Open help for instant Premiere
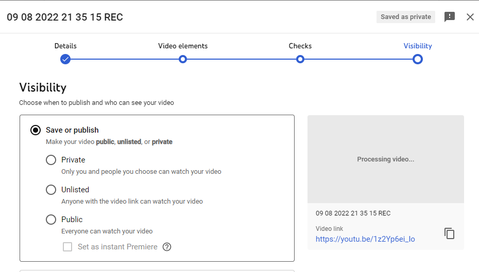479x272 pixels. [x=167, y=247]
